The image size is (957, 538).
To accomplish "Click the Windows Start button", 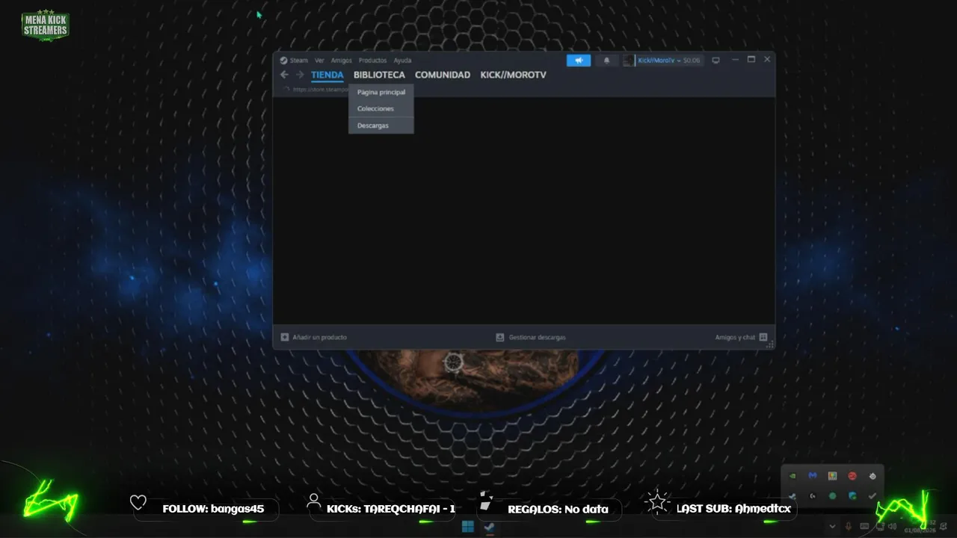I will [468, 527].
